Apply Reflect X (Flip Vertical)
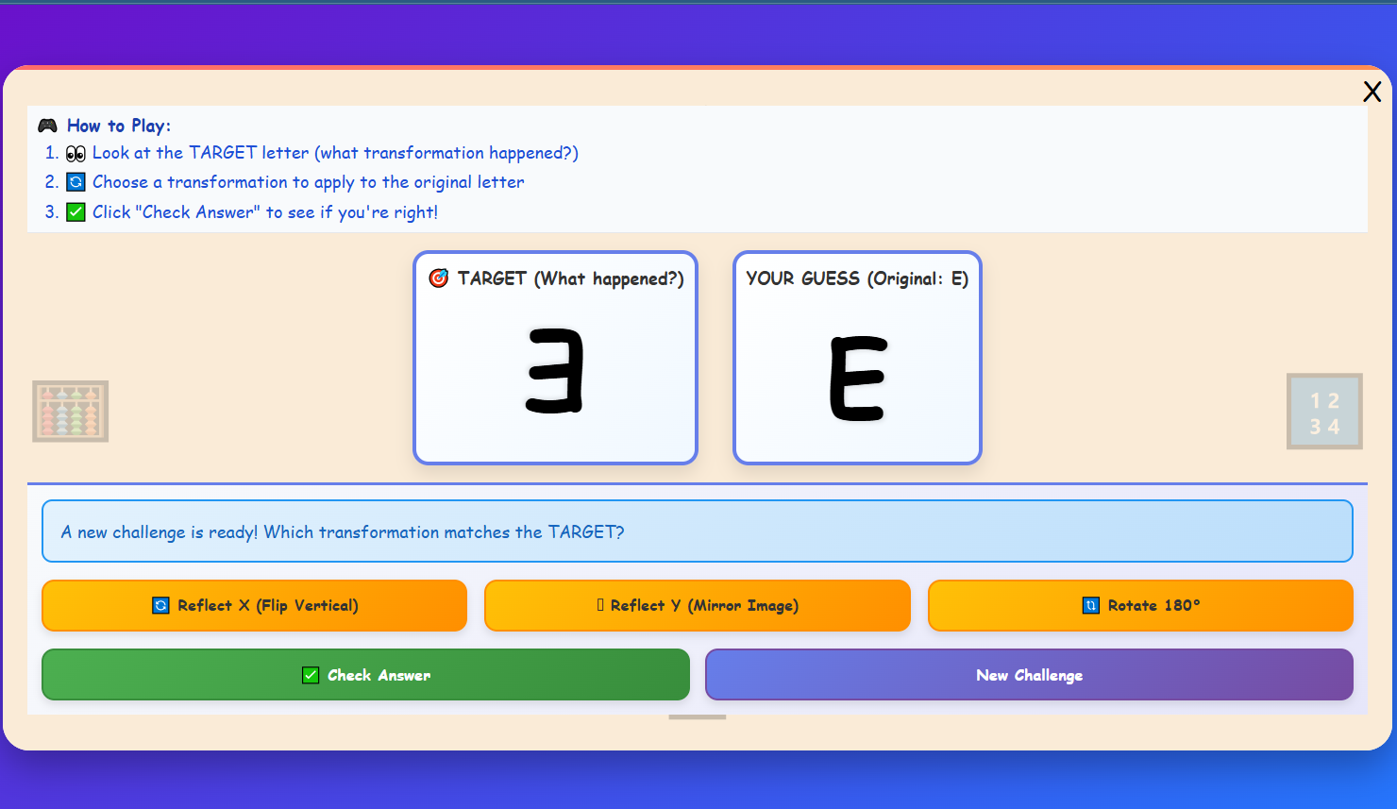Viewport: 1397px width, 809px height. tap(254, 605)
